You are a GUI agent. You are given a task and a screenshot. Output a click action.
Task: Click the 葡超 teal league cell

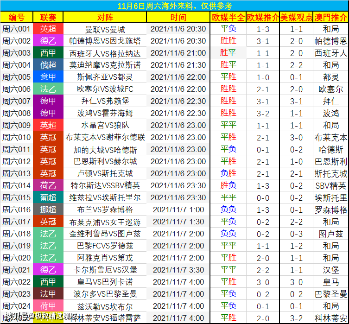point(48,197)
